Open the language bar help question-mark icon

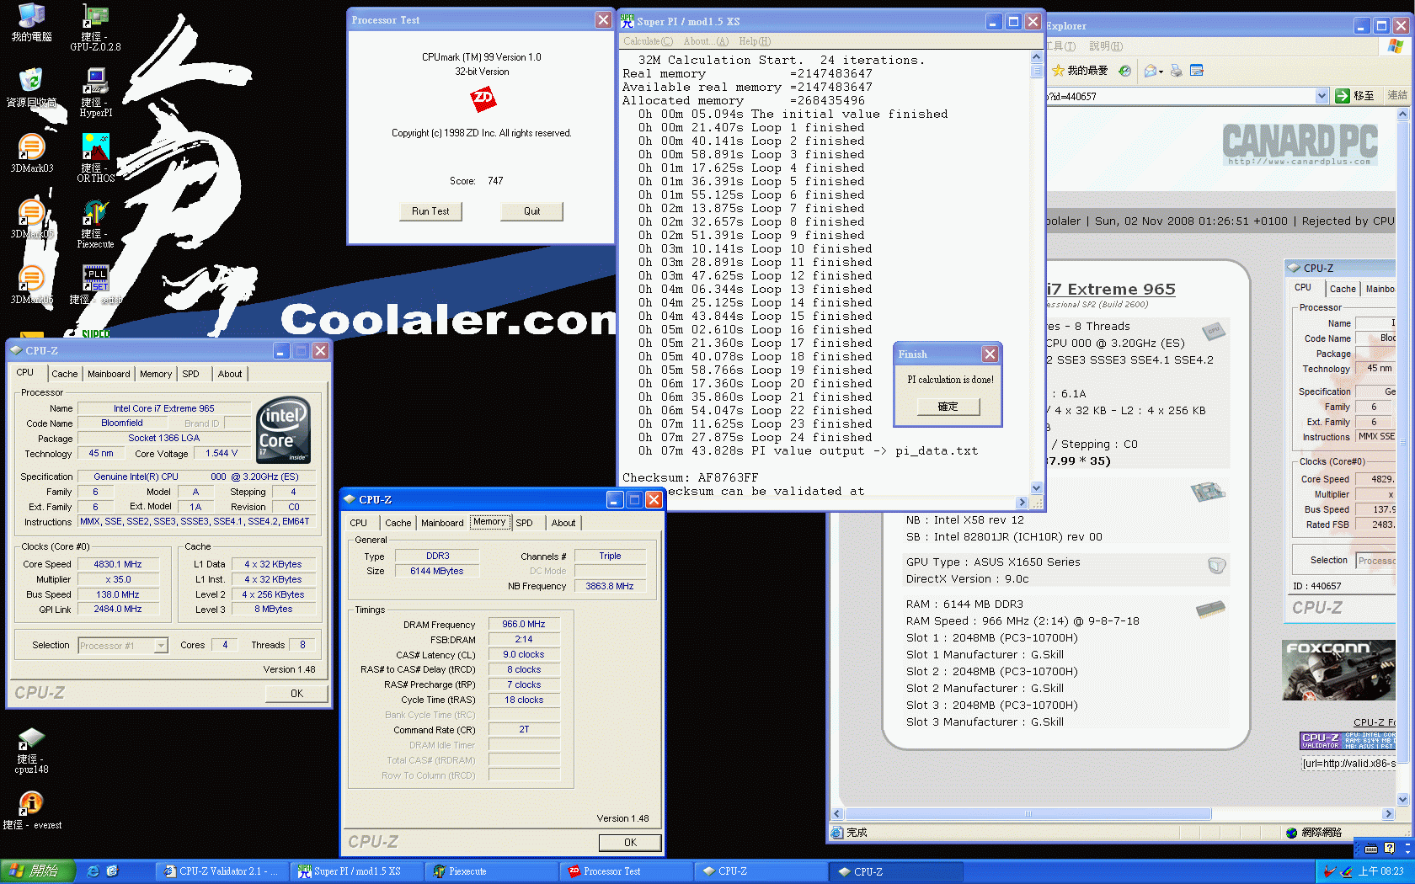tap(1390, 848)
